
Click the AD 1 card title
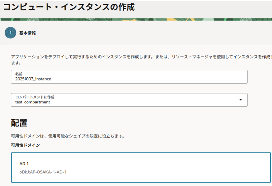(x=24, y=164)
